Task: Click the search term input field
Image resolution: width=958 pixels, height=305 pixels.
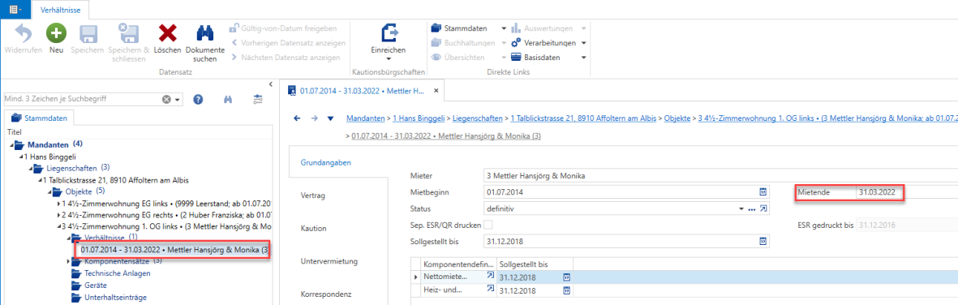Action: [82, 100]
